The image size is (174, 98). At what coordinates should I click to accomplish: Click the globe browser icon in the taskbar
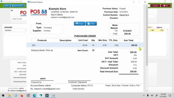pos(16,96)
